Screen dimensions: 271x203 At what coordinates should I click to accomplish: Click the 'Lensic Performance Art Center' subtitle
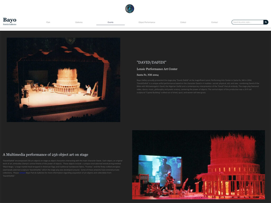pyautogui.click(x=157, y=69)
